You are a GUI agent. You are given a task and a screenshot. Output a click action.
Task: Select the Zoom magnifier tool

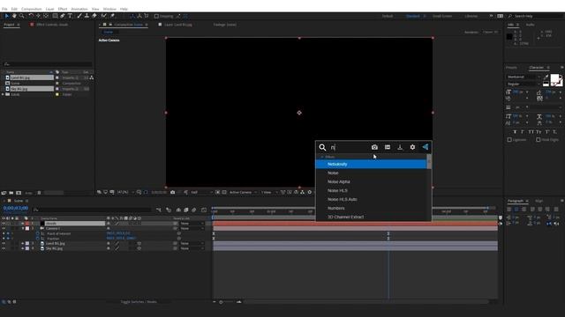click(x=21, y=16)
